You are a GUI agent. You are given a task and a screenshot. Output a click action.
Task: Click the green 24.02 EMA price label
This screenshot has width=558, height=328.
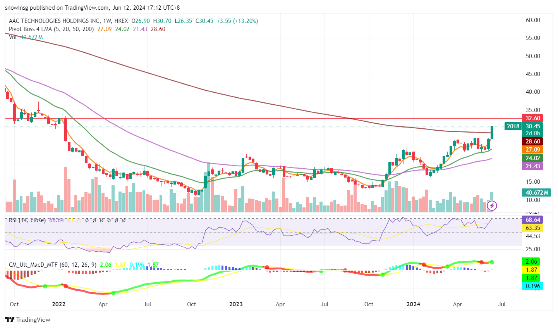532,158
